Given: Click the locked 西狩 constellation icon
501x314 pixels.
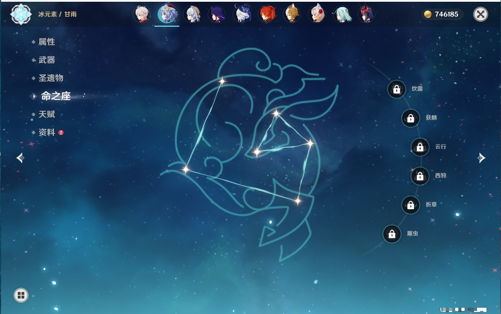Looking at the screenshot, I should 420,176.
